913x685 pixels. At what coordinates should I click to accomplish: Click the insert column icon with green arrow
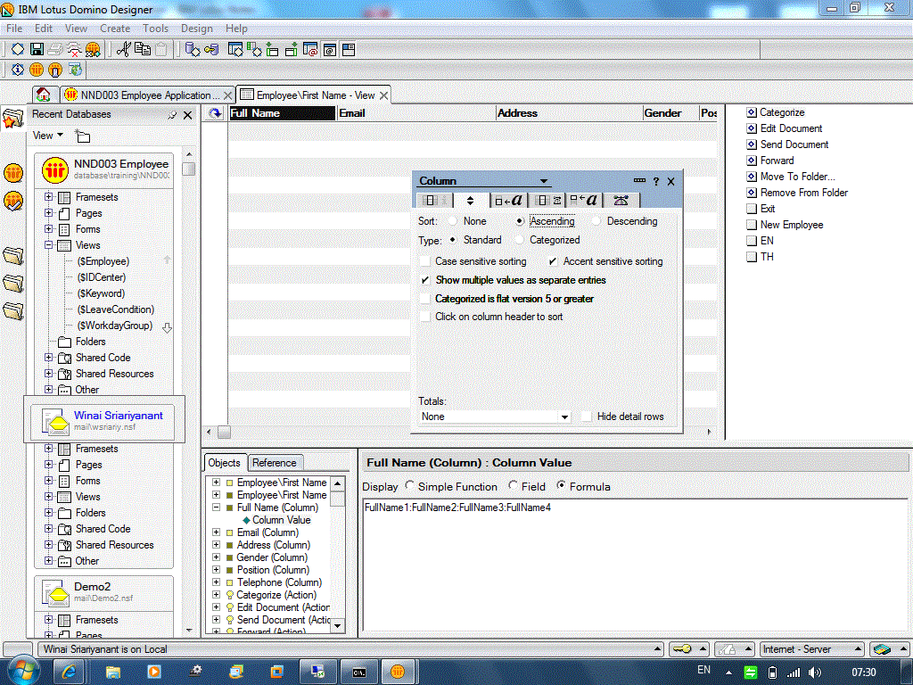tap(273, 50)
